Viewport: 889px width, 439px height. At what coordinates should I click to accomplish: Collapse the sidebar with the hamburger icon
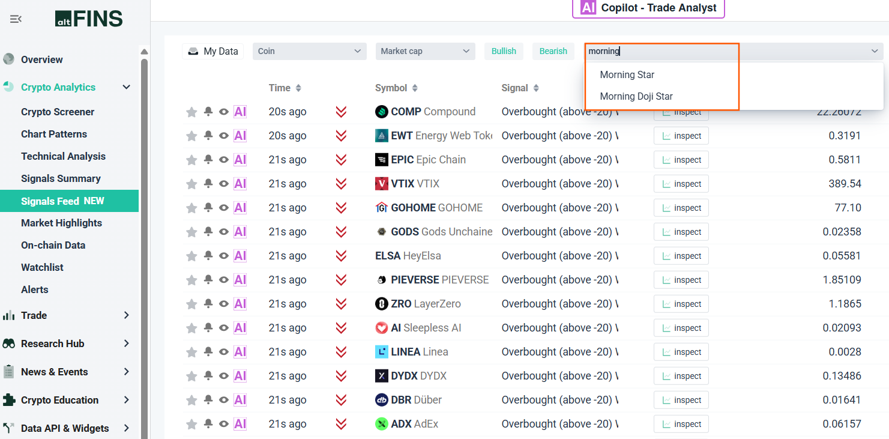pyautogui.click(x=16, y=19)
